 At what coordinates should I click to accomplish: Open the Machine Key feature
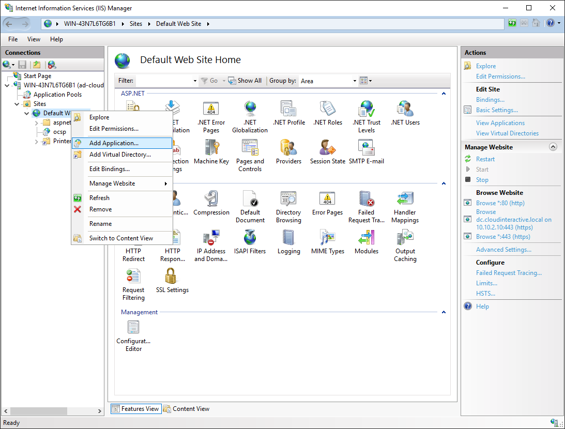click(211, 152)
